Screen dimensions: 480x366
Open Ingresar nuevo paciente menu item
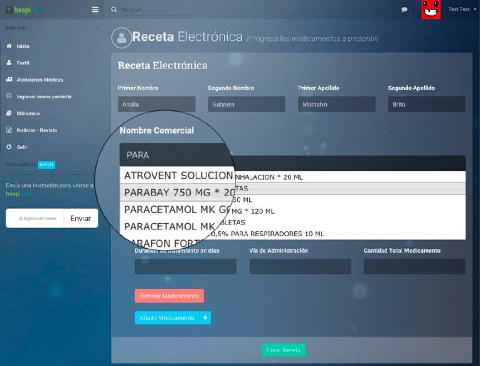[x=43, y=97]
